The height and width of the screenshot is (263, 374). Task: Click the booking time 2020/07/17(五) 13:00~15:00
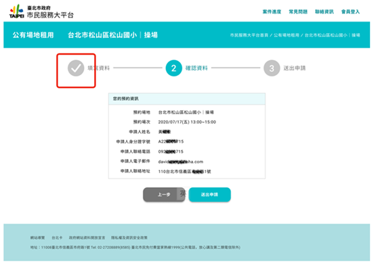click(x=187, y=122)
